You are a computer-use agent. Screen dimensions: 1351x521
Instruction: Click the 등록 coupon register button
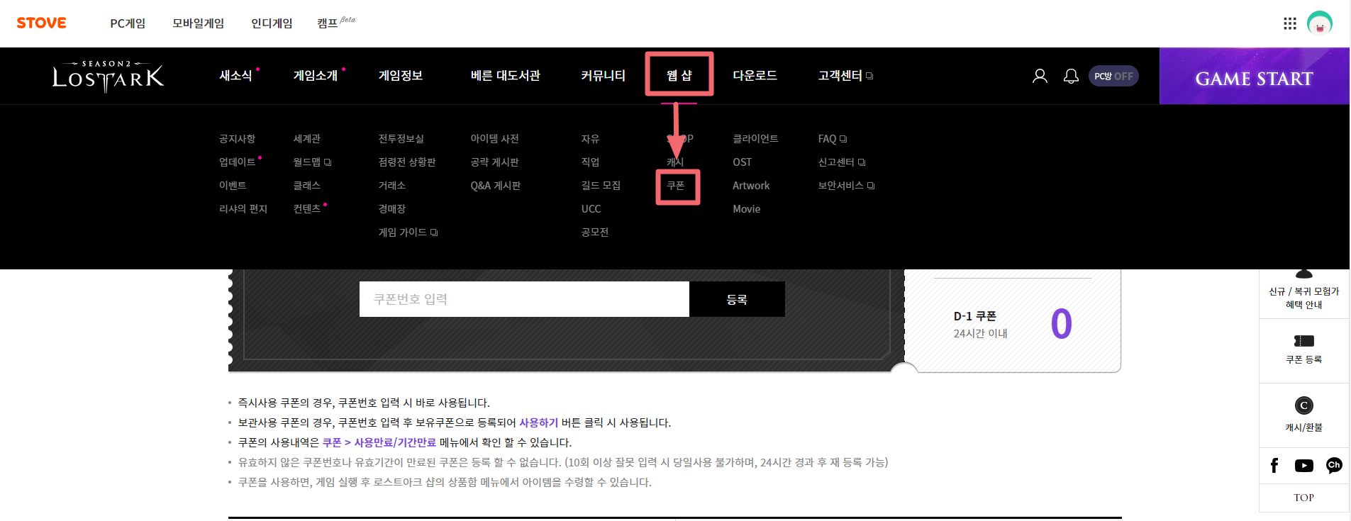tap(737, 299)
